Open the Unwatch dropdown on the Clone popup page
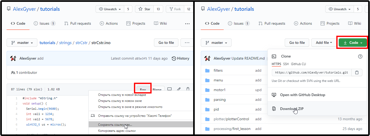The height and width of the screenshot is (136, 370). pyautogui.click(x=340, y=9)
